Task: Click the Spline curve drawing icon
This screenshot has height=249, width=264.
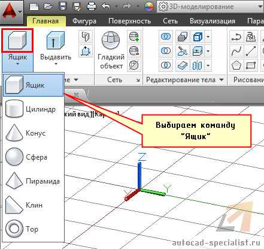Action: click(x=236, y=51)
